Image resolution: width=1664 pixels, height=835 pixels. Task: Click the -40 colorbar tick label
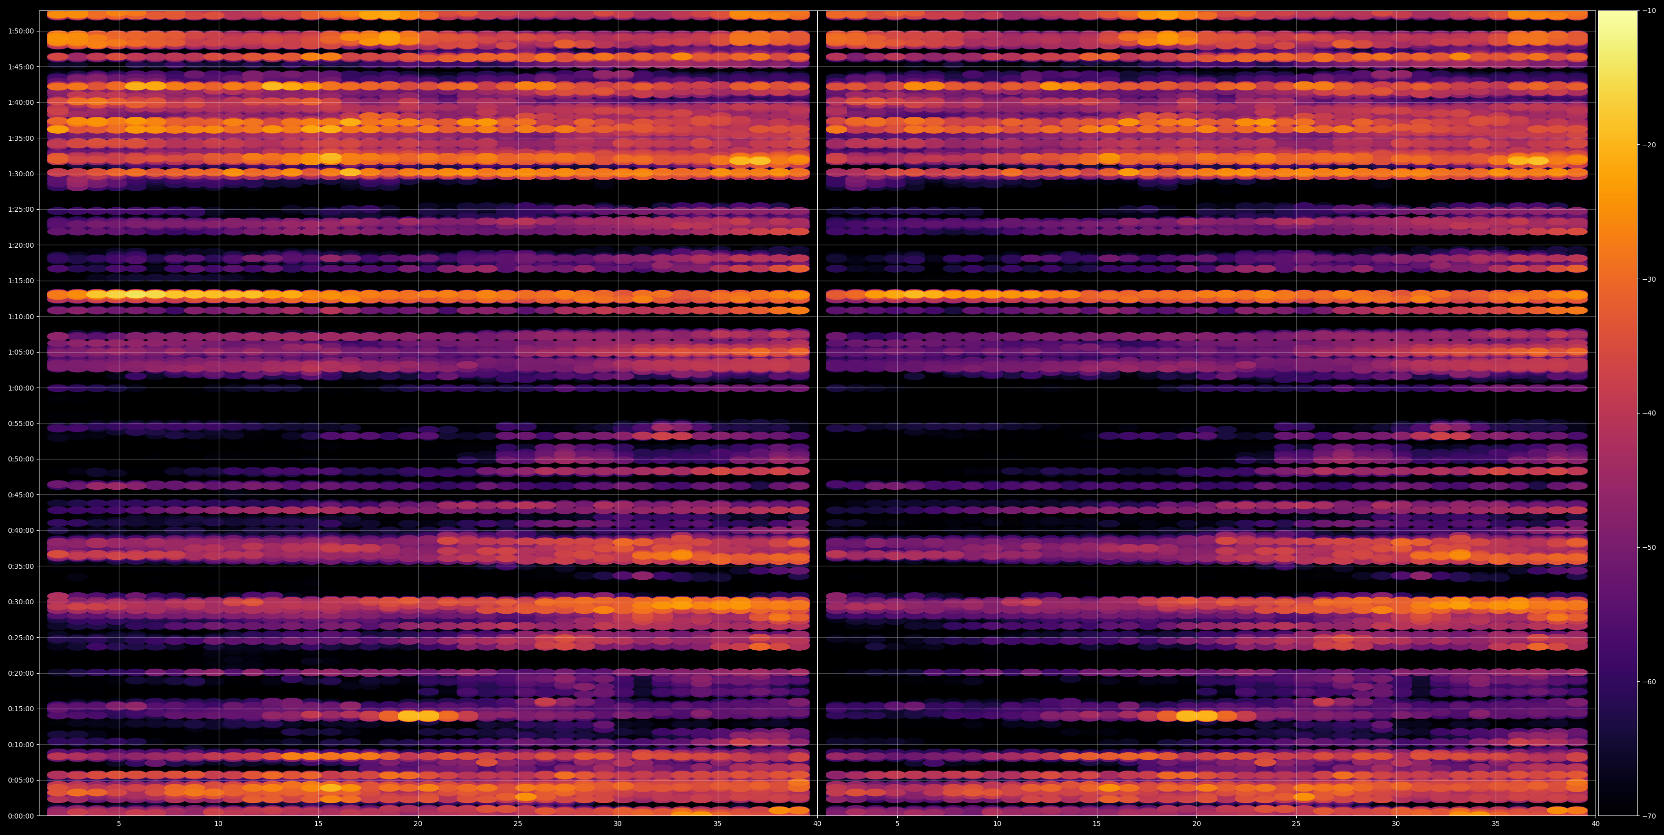pyautogui.click(x=1649, y=414)
